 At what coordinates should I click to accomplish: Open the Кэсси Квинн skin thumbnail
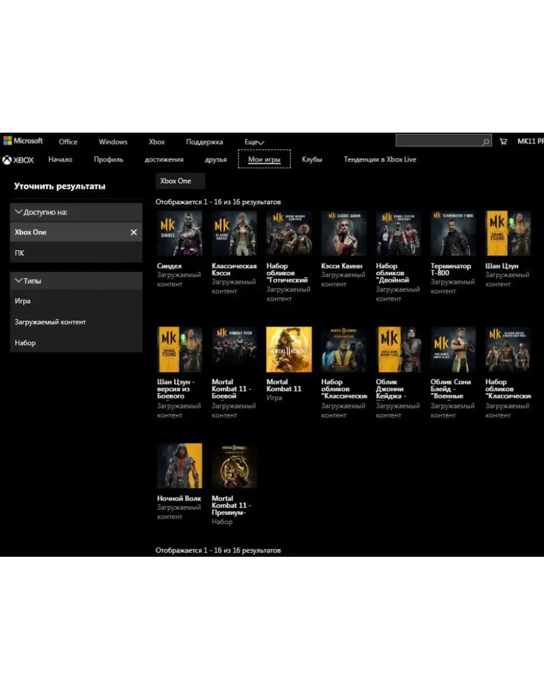(344, 234)
